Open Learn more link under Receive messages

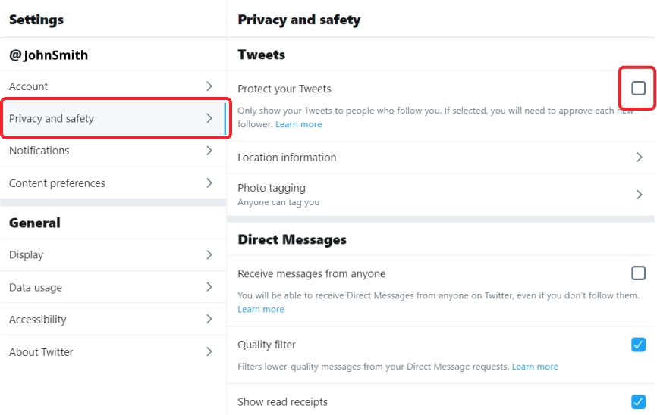tap(261, 309)
